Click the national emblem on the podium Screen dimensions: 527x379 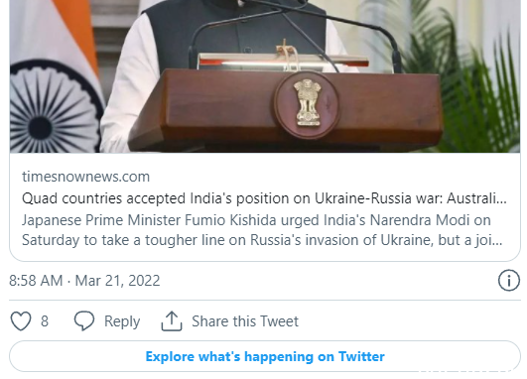click(308, 102)
